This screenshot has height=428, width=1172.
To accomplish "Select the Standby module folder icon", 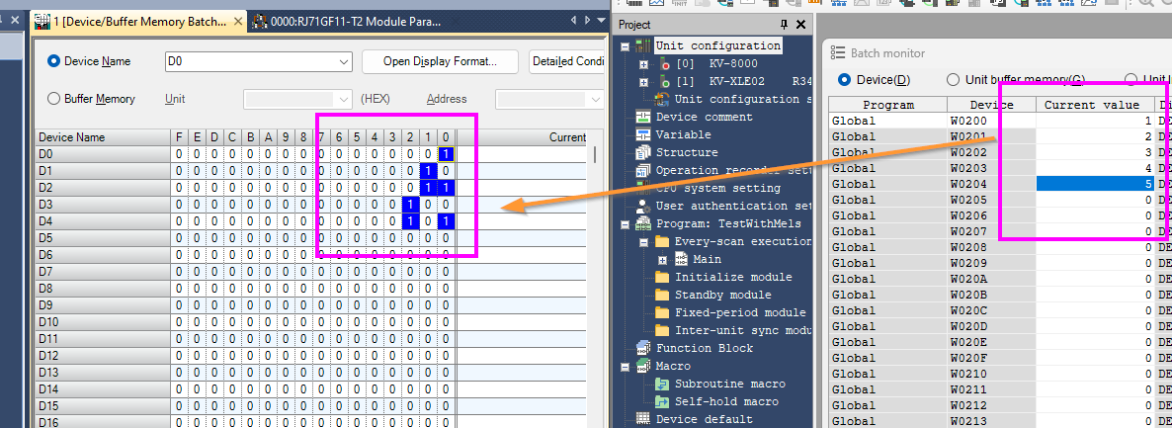I will point(662,295).
